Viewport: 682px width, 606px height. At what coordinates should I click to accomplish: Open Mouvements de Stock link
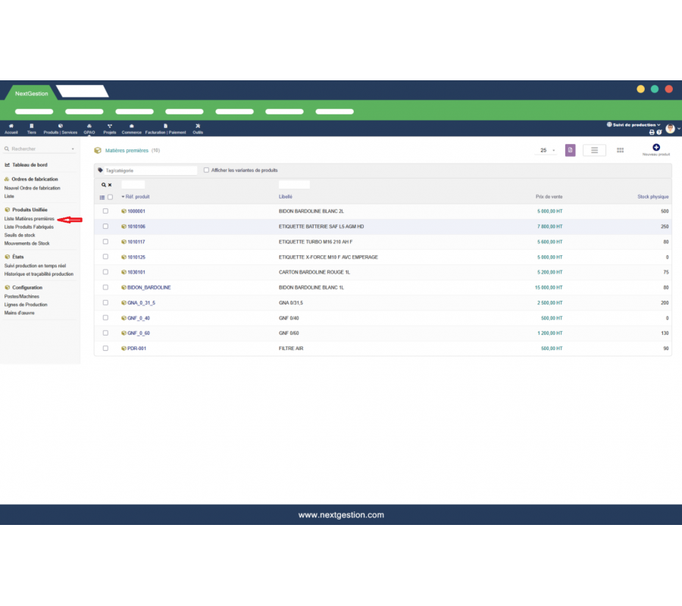click(27, 244)
